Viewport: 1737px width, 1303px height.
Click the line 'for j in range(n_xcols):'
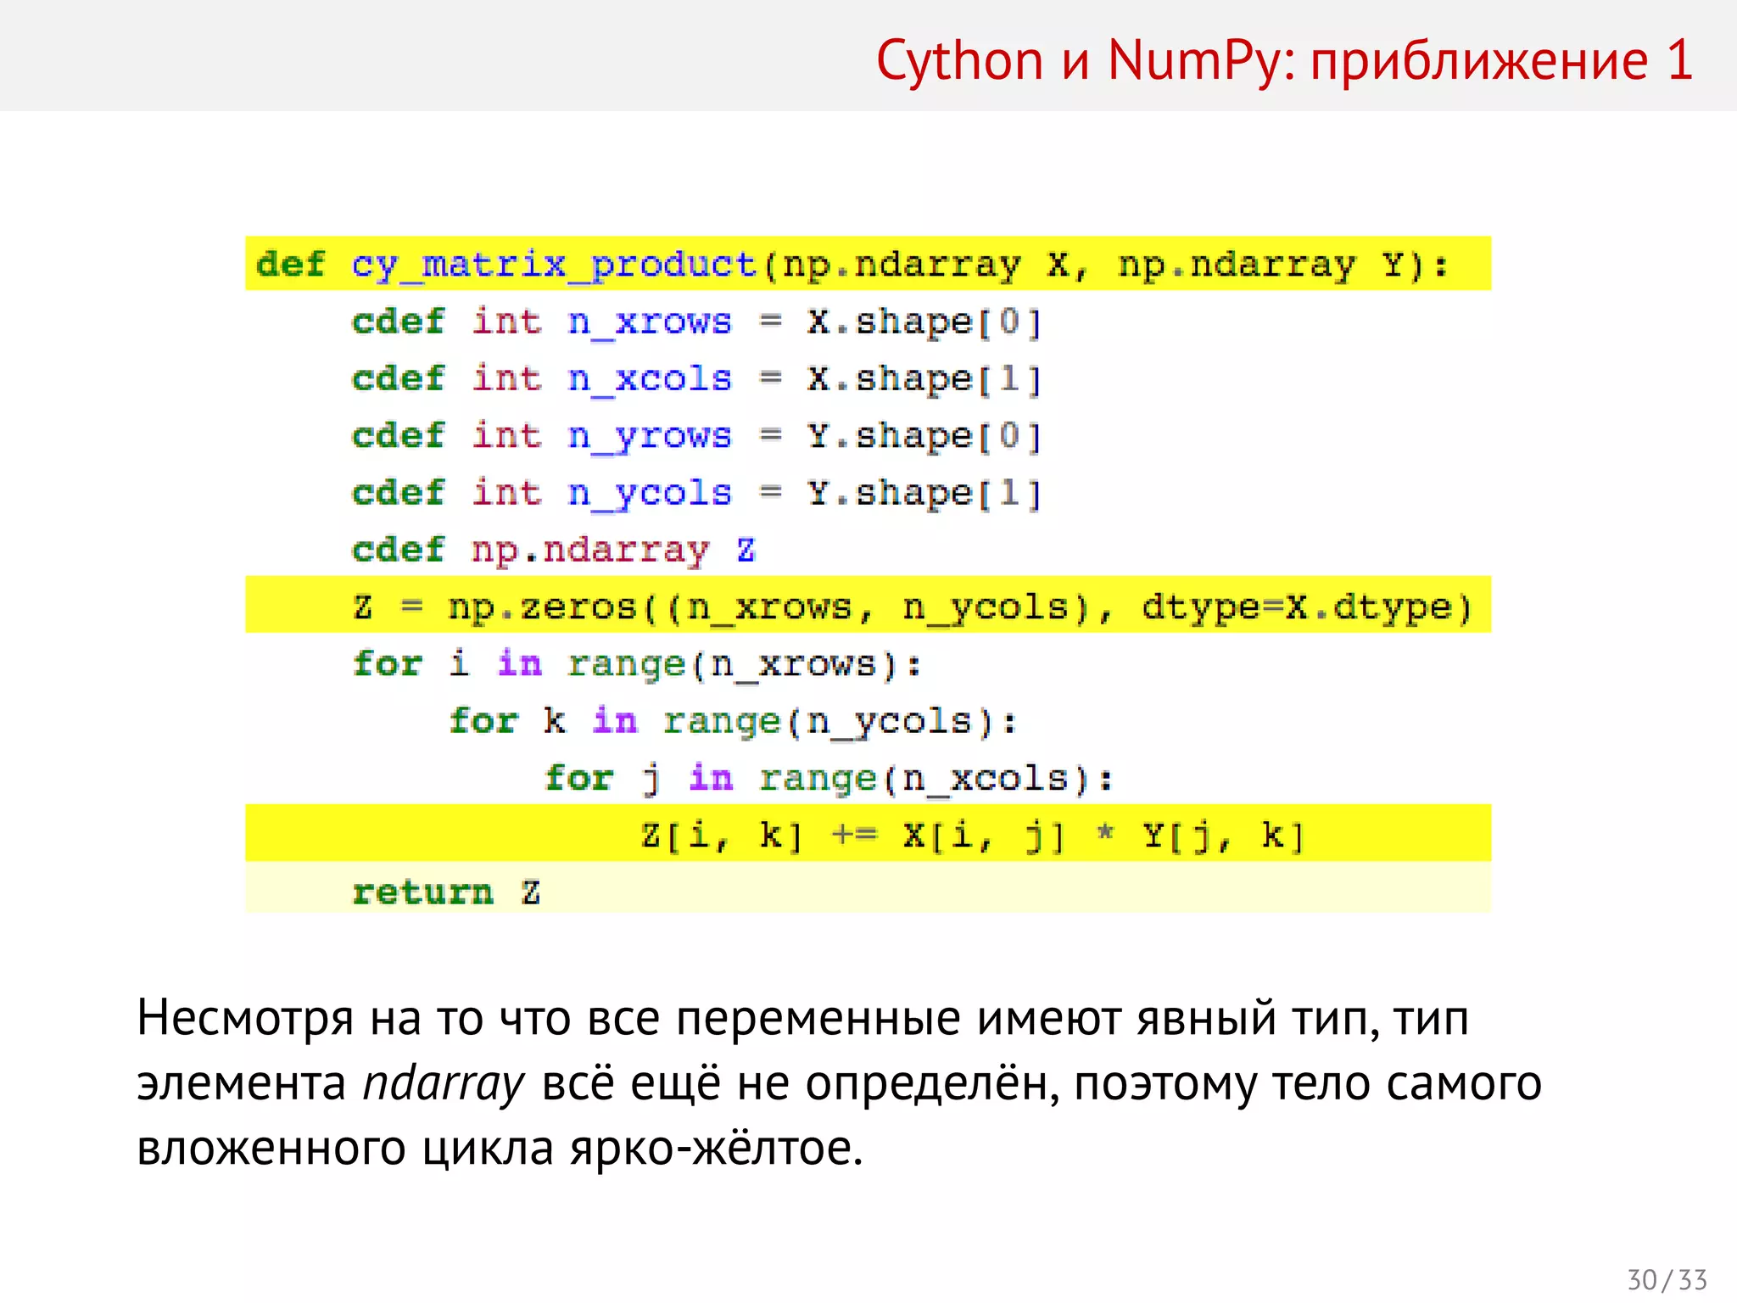[x=829, y=778]
